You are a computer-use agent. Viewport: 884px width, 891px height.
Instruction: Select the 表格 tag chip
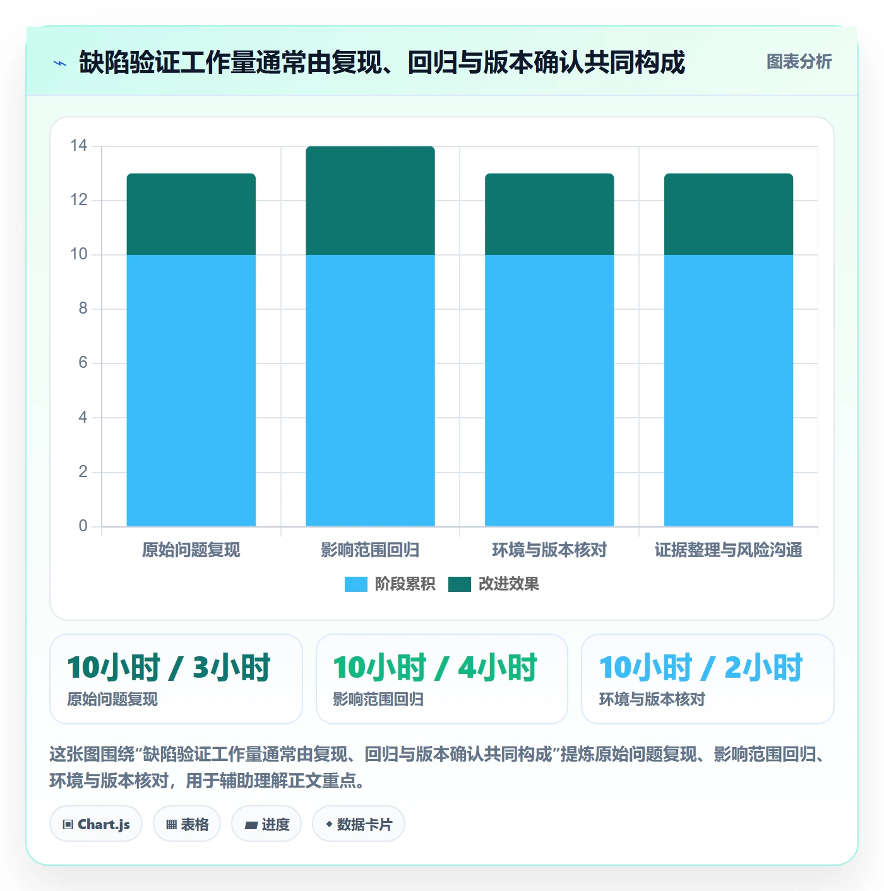point(187,824)
